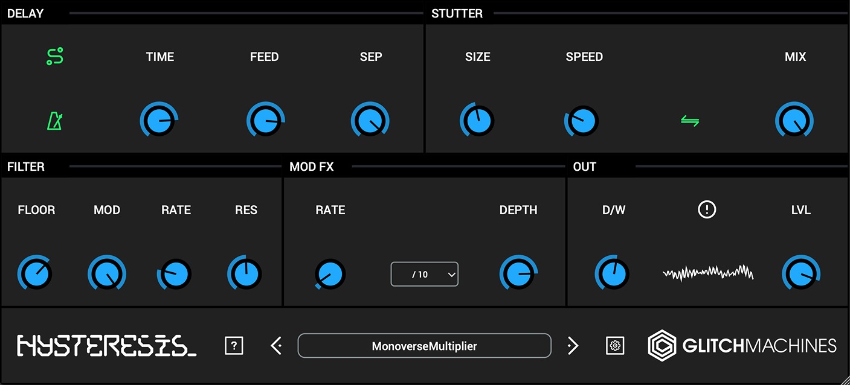Open the /10 rate divider dropdown

[x=425, y=274]
